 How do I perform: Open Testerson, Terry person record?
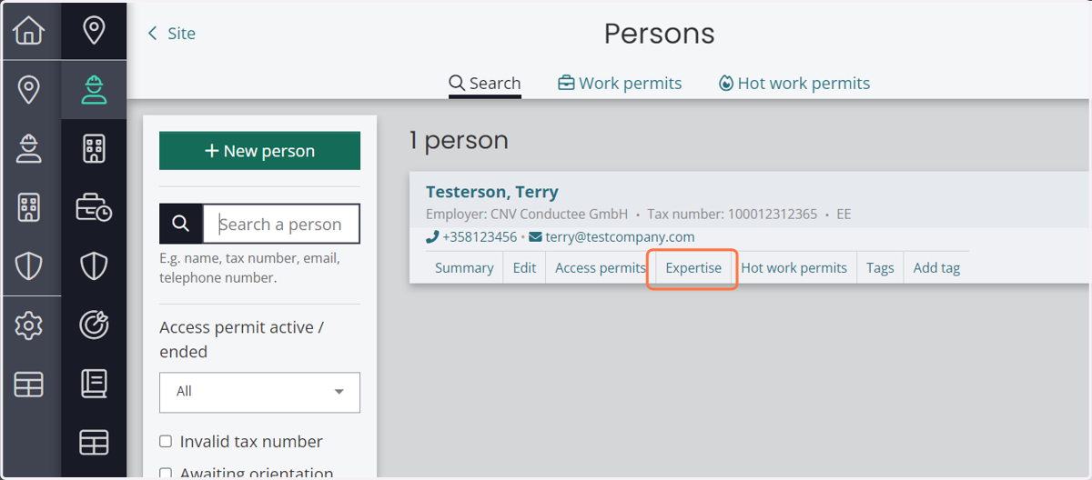[492, 192]
